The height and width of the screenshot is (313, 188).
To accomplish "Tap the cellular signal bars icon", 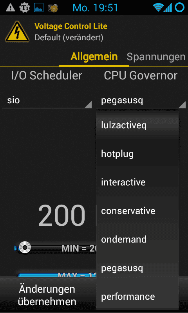I will point(168,8).
